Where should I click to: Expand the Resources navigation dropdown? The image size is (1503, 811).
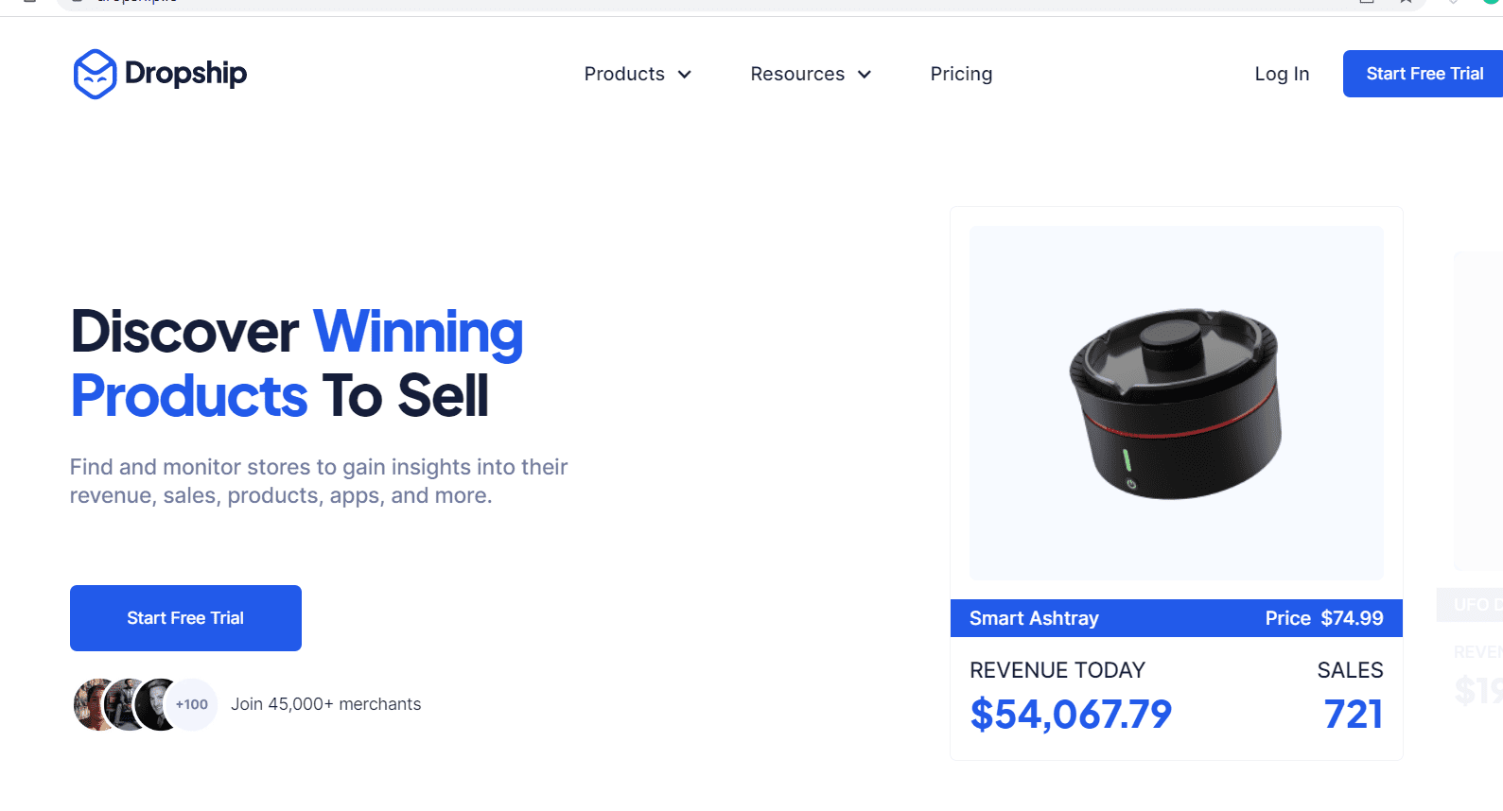[x=810, y=74]
